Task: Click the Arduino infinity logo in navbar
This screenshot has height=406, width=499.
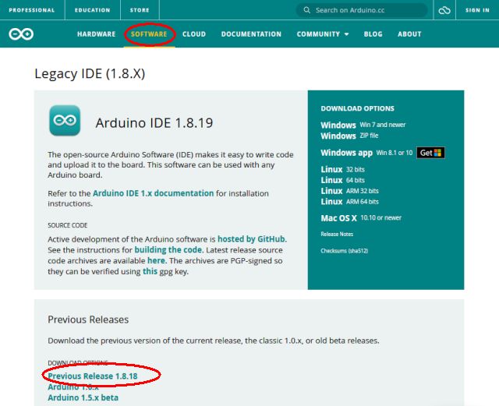Action: (x=21, y=34)
